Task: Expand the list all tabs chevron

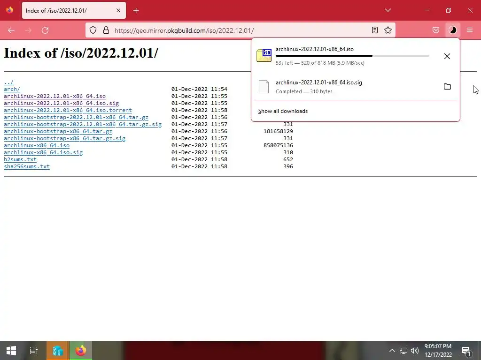Action: 388,10
